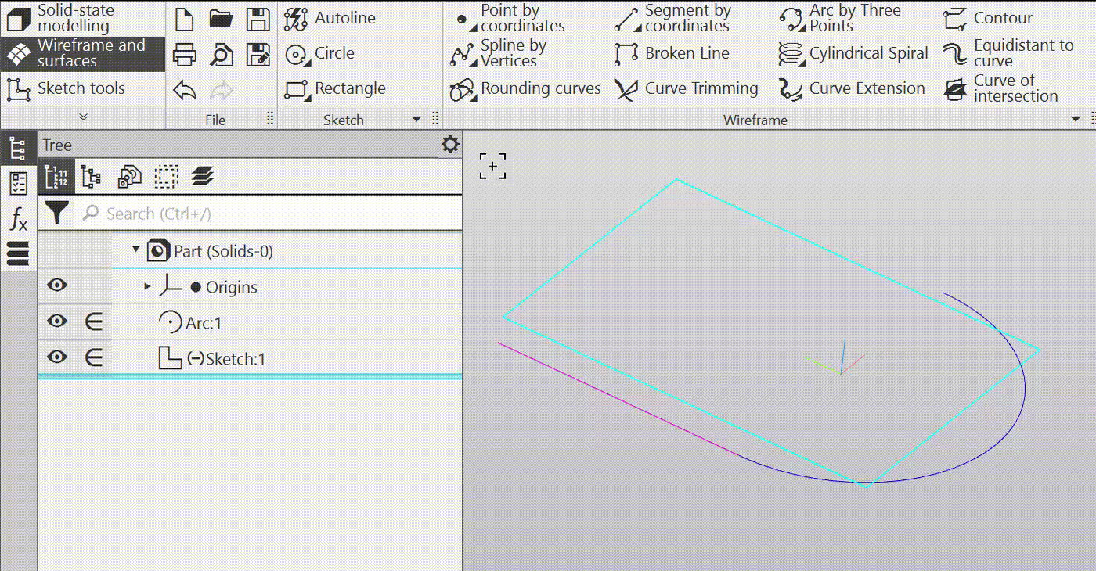1096x571 pixels.
Task: Click the Tree filter funnel icon
Action: [x=57, y=213]
